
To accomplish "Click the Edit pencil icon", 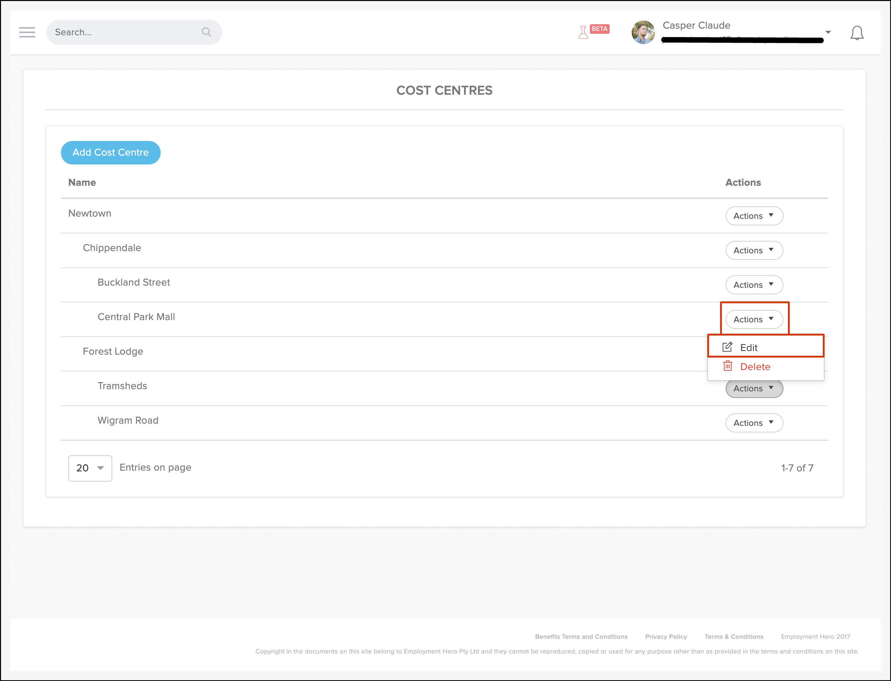I will [727, 347].
